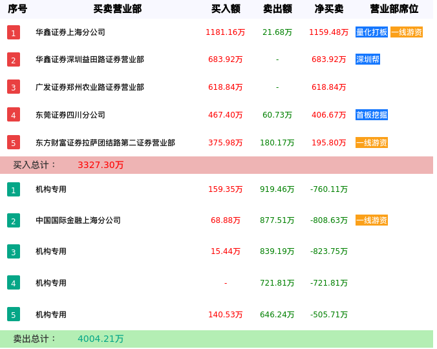Click sell amount 877.51万
Screen dimensions: 437x349
(277, 220)
